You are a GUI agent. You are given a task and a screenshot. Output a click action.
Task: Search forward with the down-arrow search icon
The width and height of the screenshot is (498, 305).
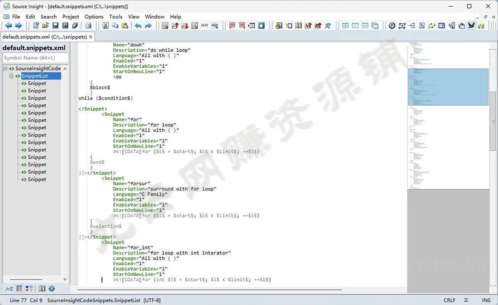point(185,26)
